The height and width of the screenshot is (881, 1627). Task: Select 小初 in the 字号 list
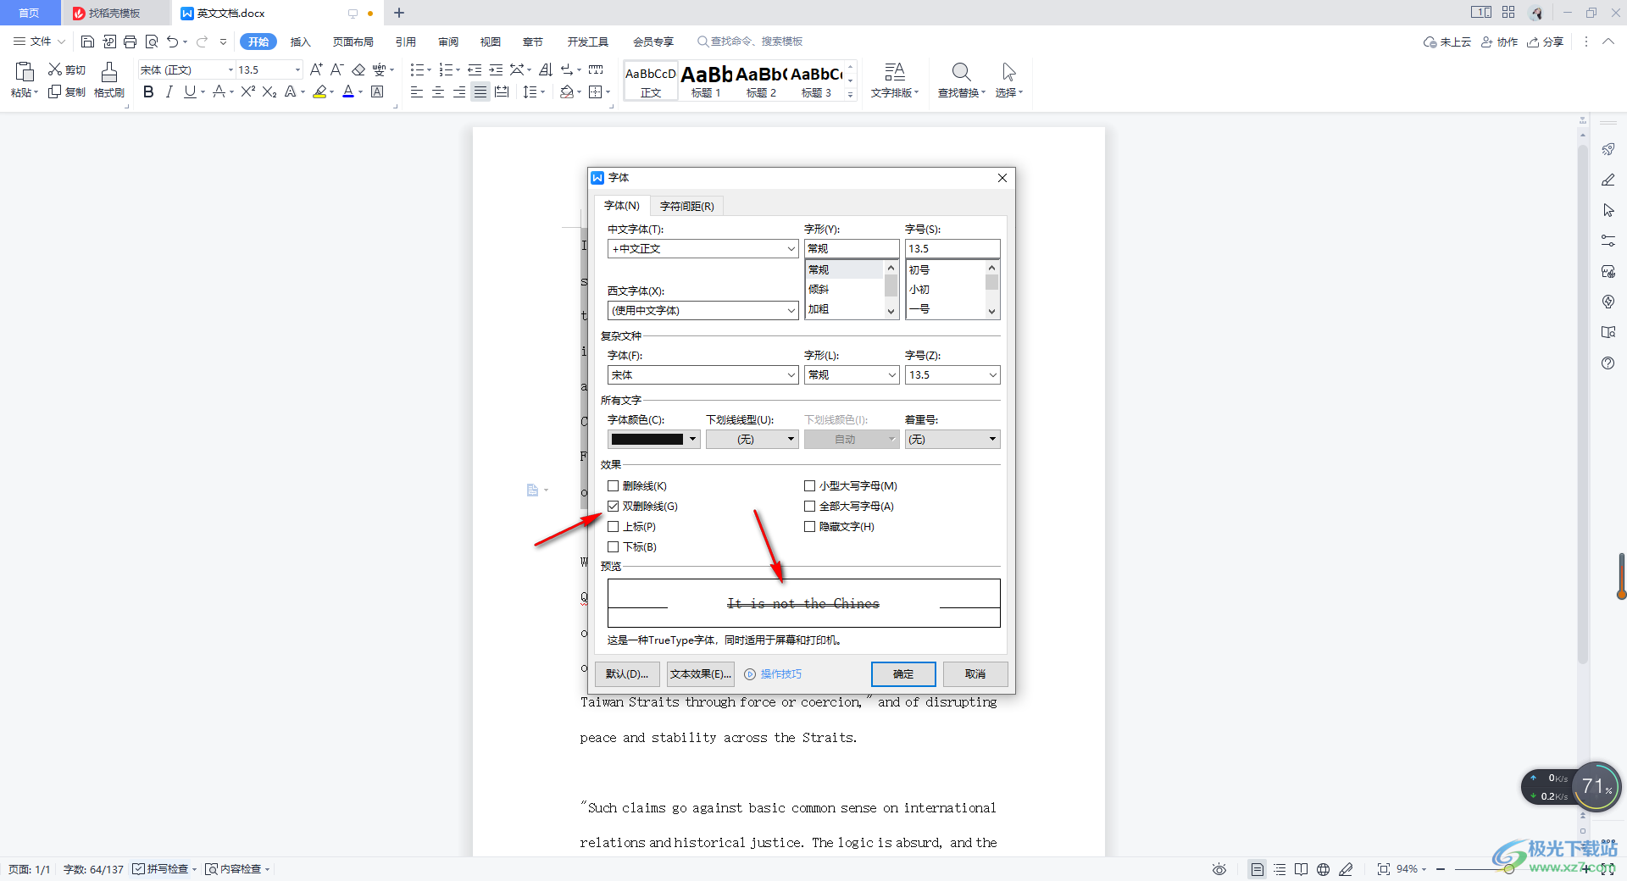[x=919, y=290]
